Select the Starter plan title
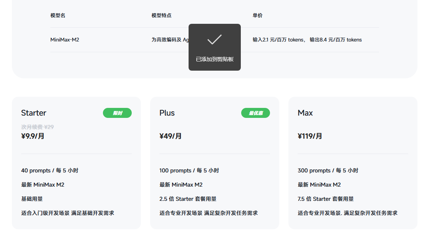The height and width of the screenshot is (235, 424). [34, 113]
